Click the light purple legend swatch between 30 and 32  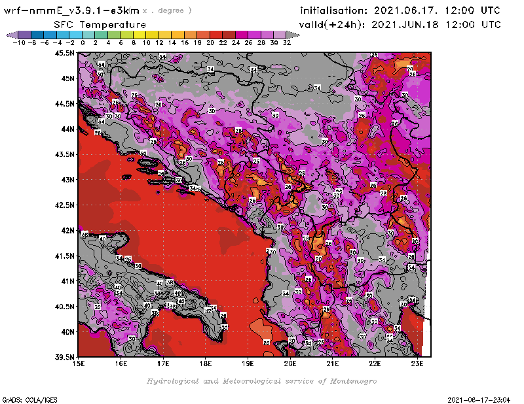pyautogui.click(x=280, y=35)
